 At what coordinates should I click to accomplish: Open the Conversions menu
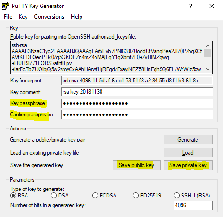point(49,17)
